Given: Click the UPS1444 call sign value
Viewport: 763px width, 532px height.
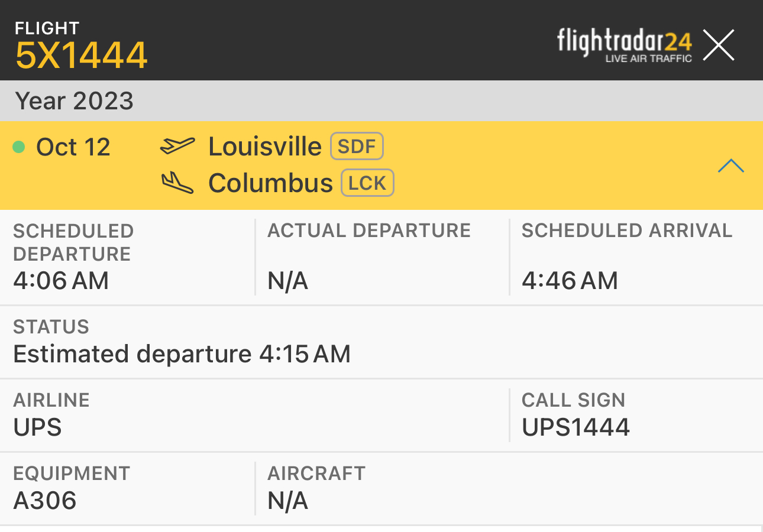Looking at the screenshot, I should (x=576, y=427).
